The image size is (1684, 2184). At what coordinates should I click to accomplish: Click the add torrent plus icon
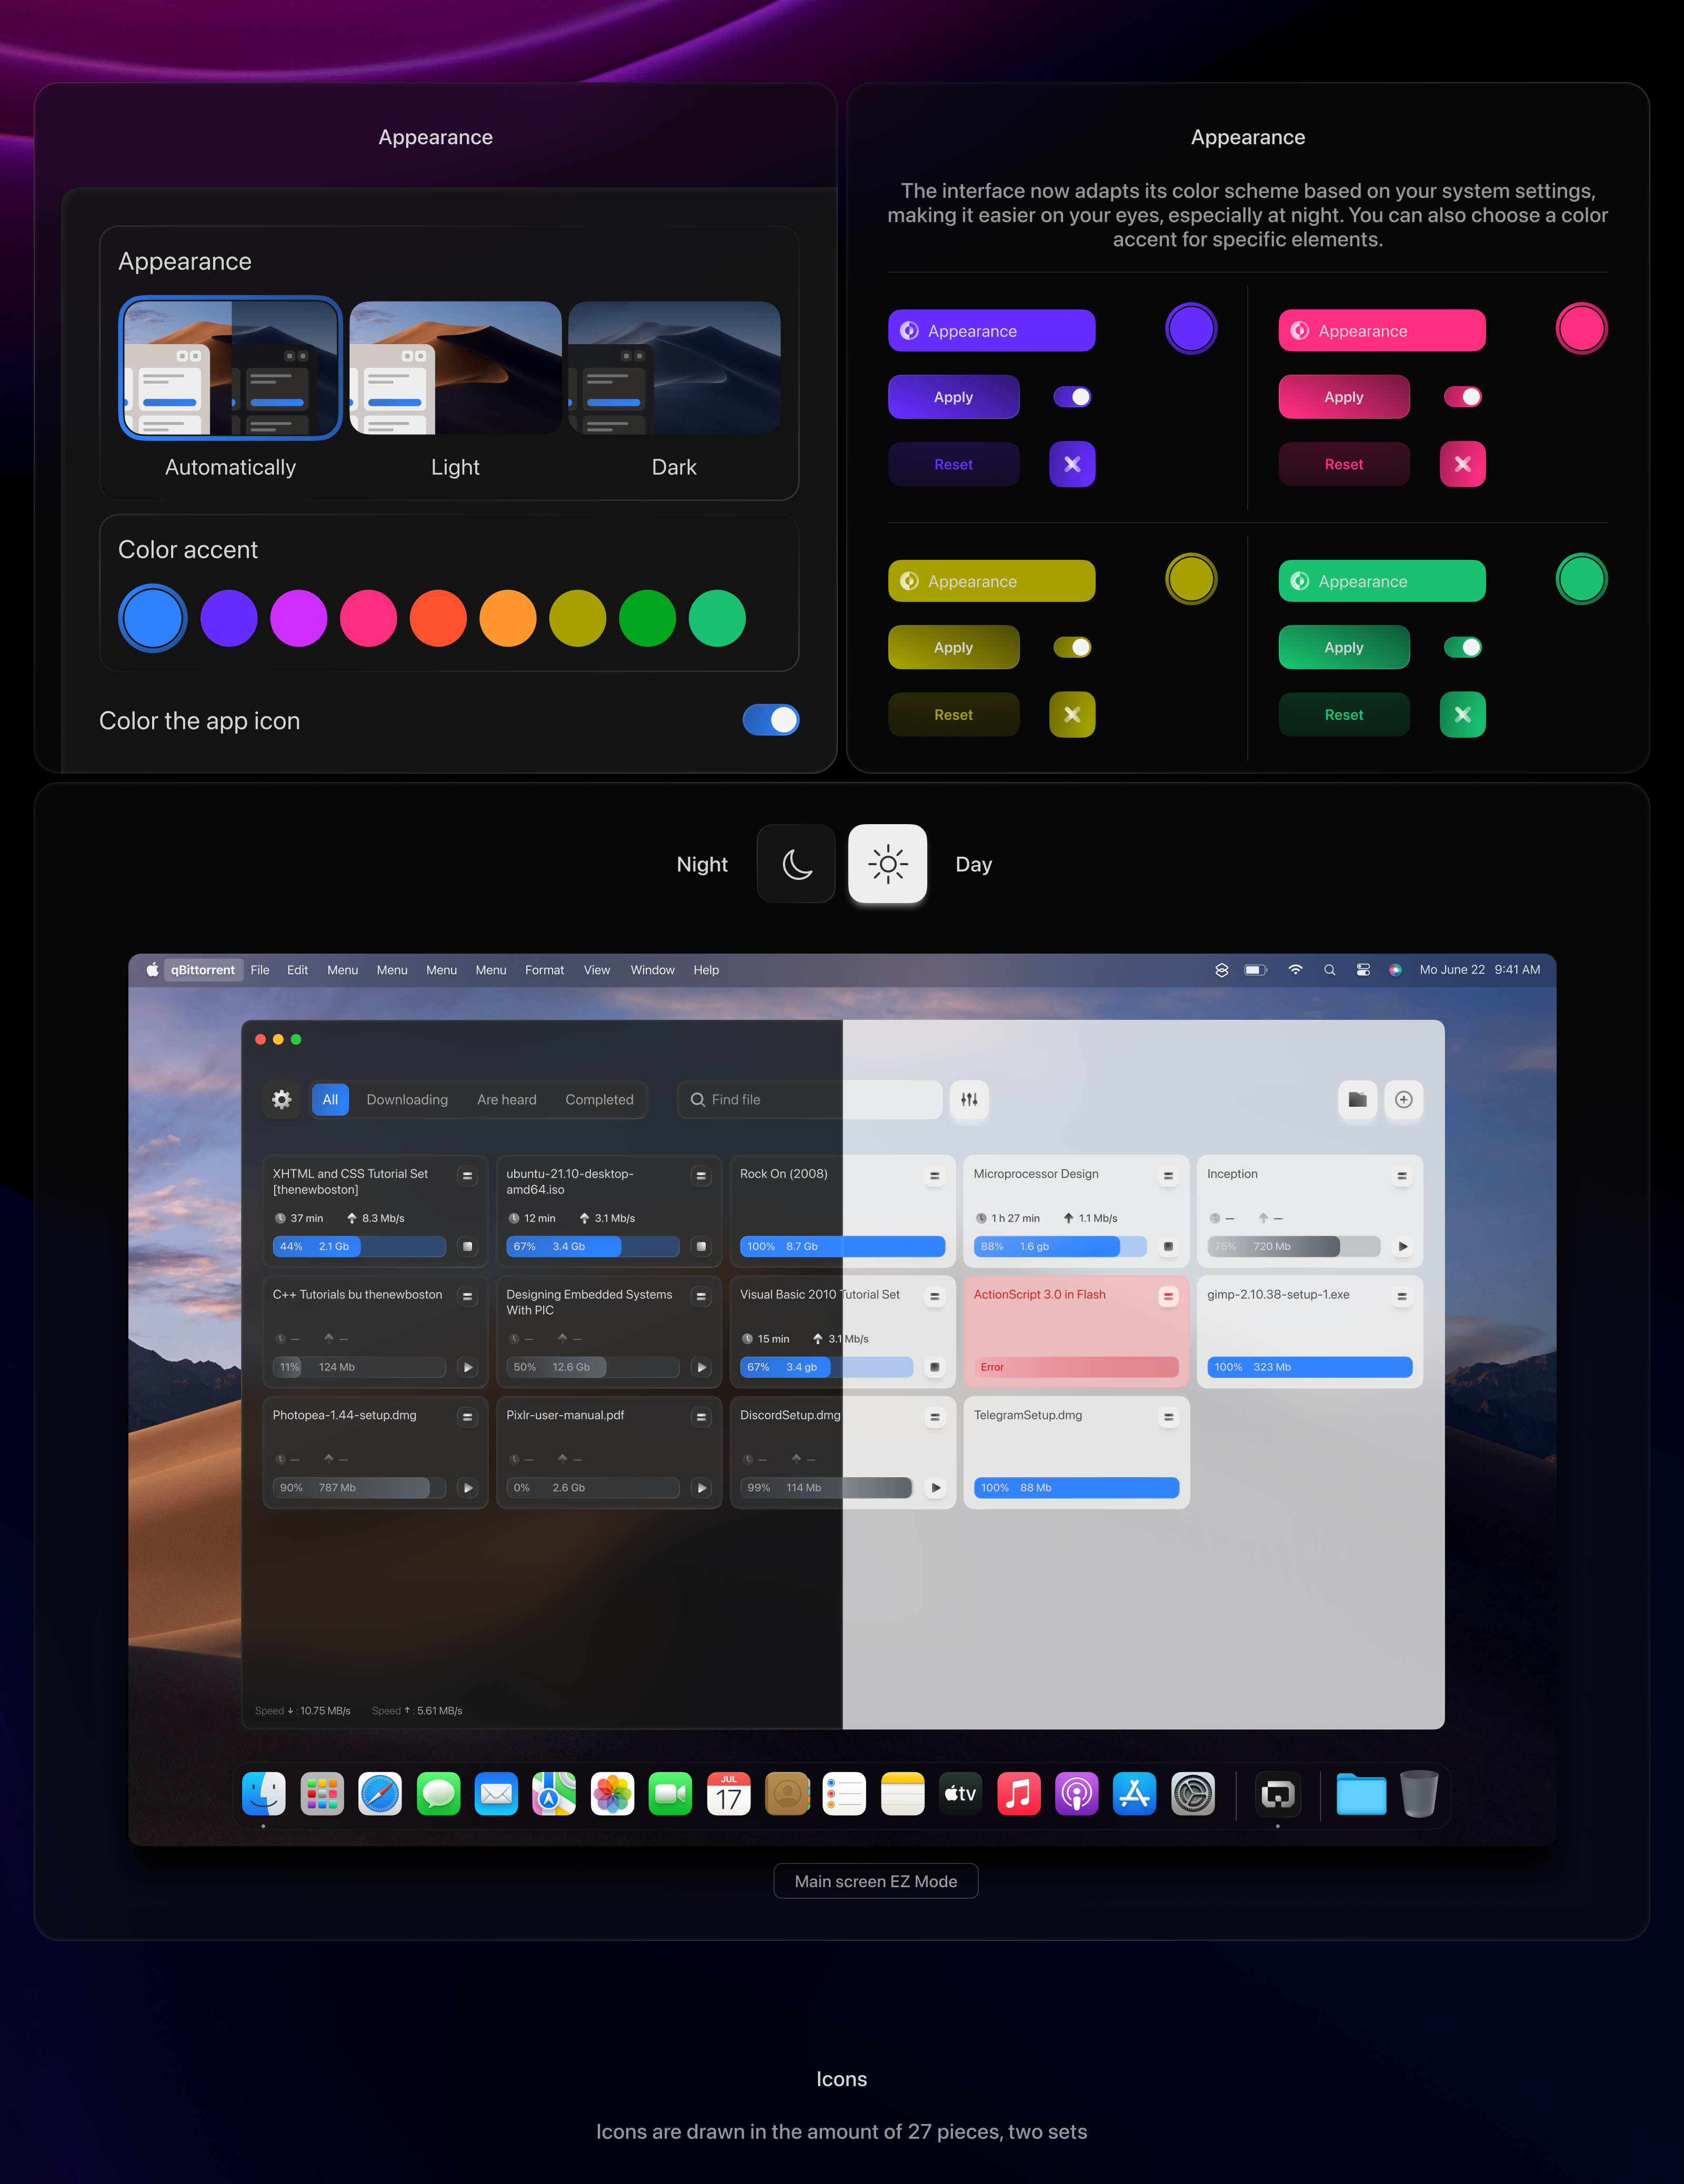[x=1403, y=1099]
